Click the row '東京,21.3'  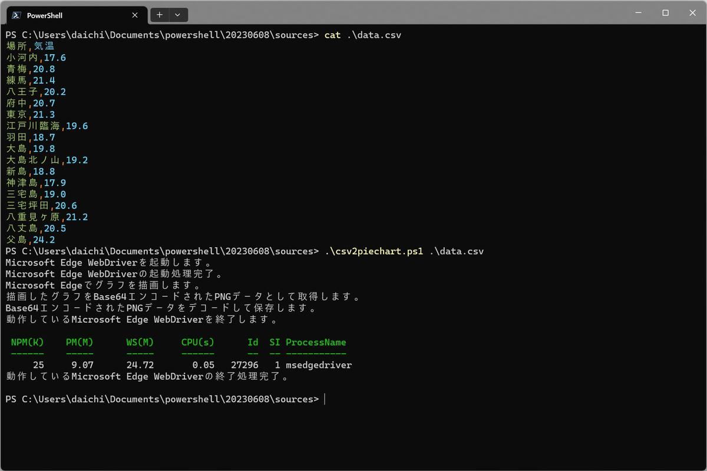click(31, 114)
